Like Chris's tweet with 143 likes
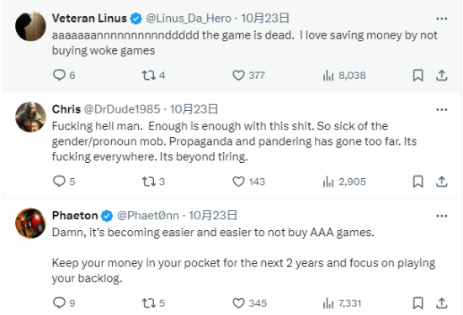The image size is (463, 315). [x=238, y=181]
